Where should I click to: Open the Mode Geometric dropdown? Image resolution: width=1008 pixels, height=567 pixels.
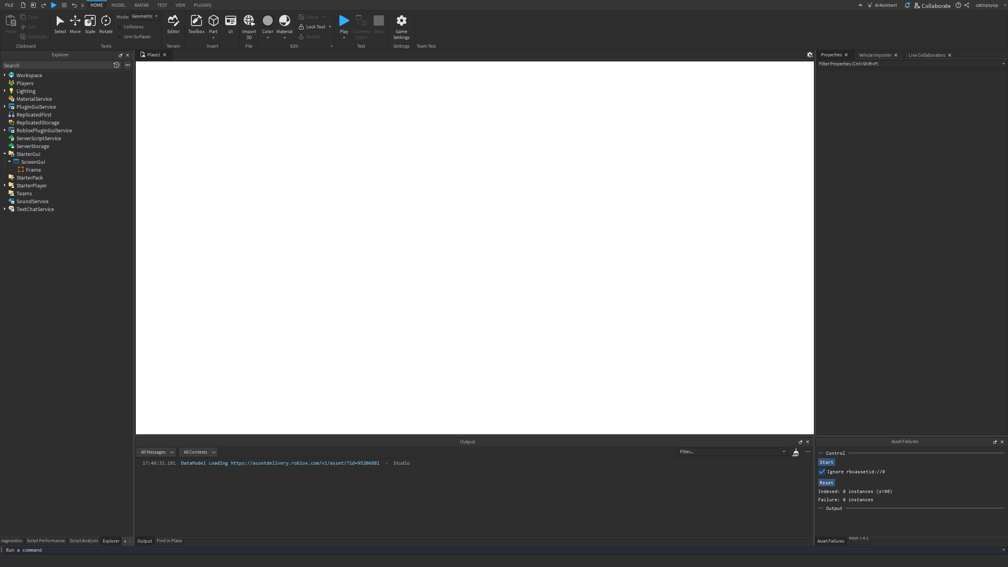pyautogui.click(x=145, y=16)
